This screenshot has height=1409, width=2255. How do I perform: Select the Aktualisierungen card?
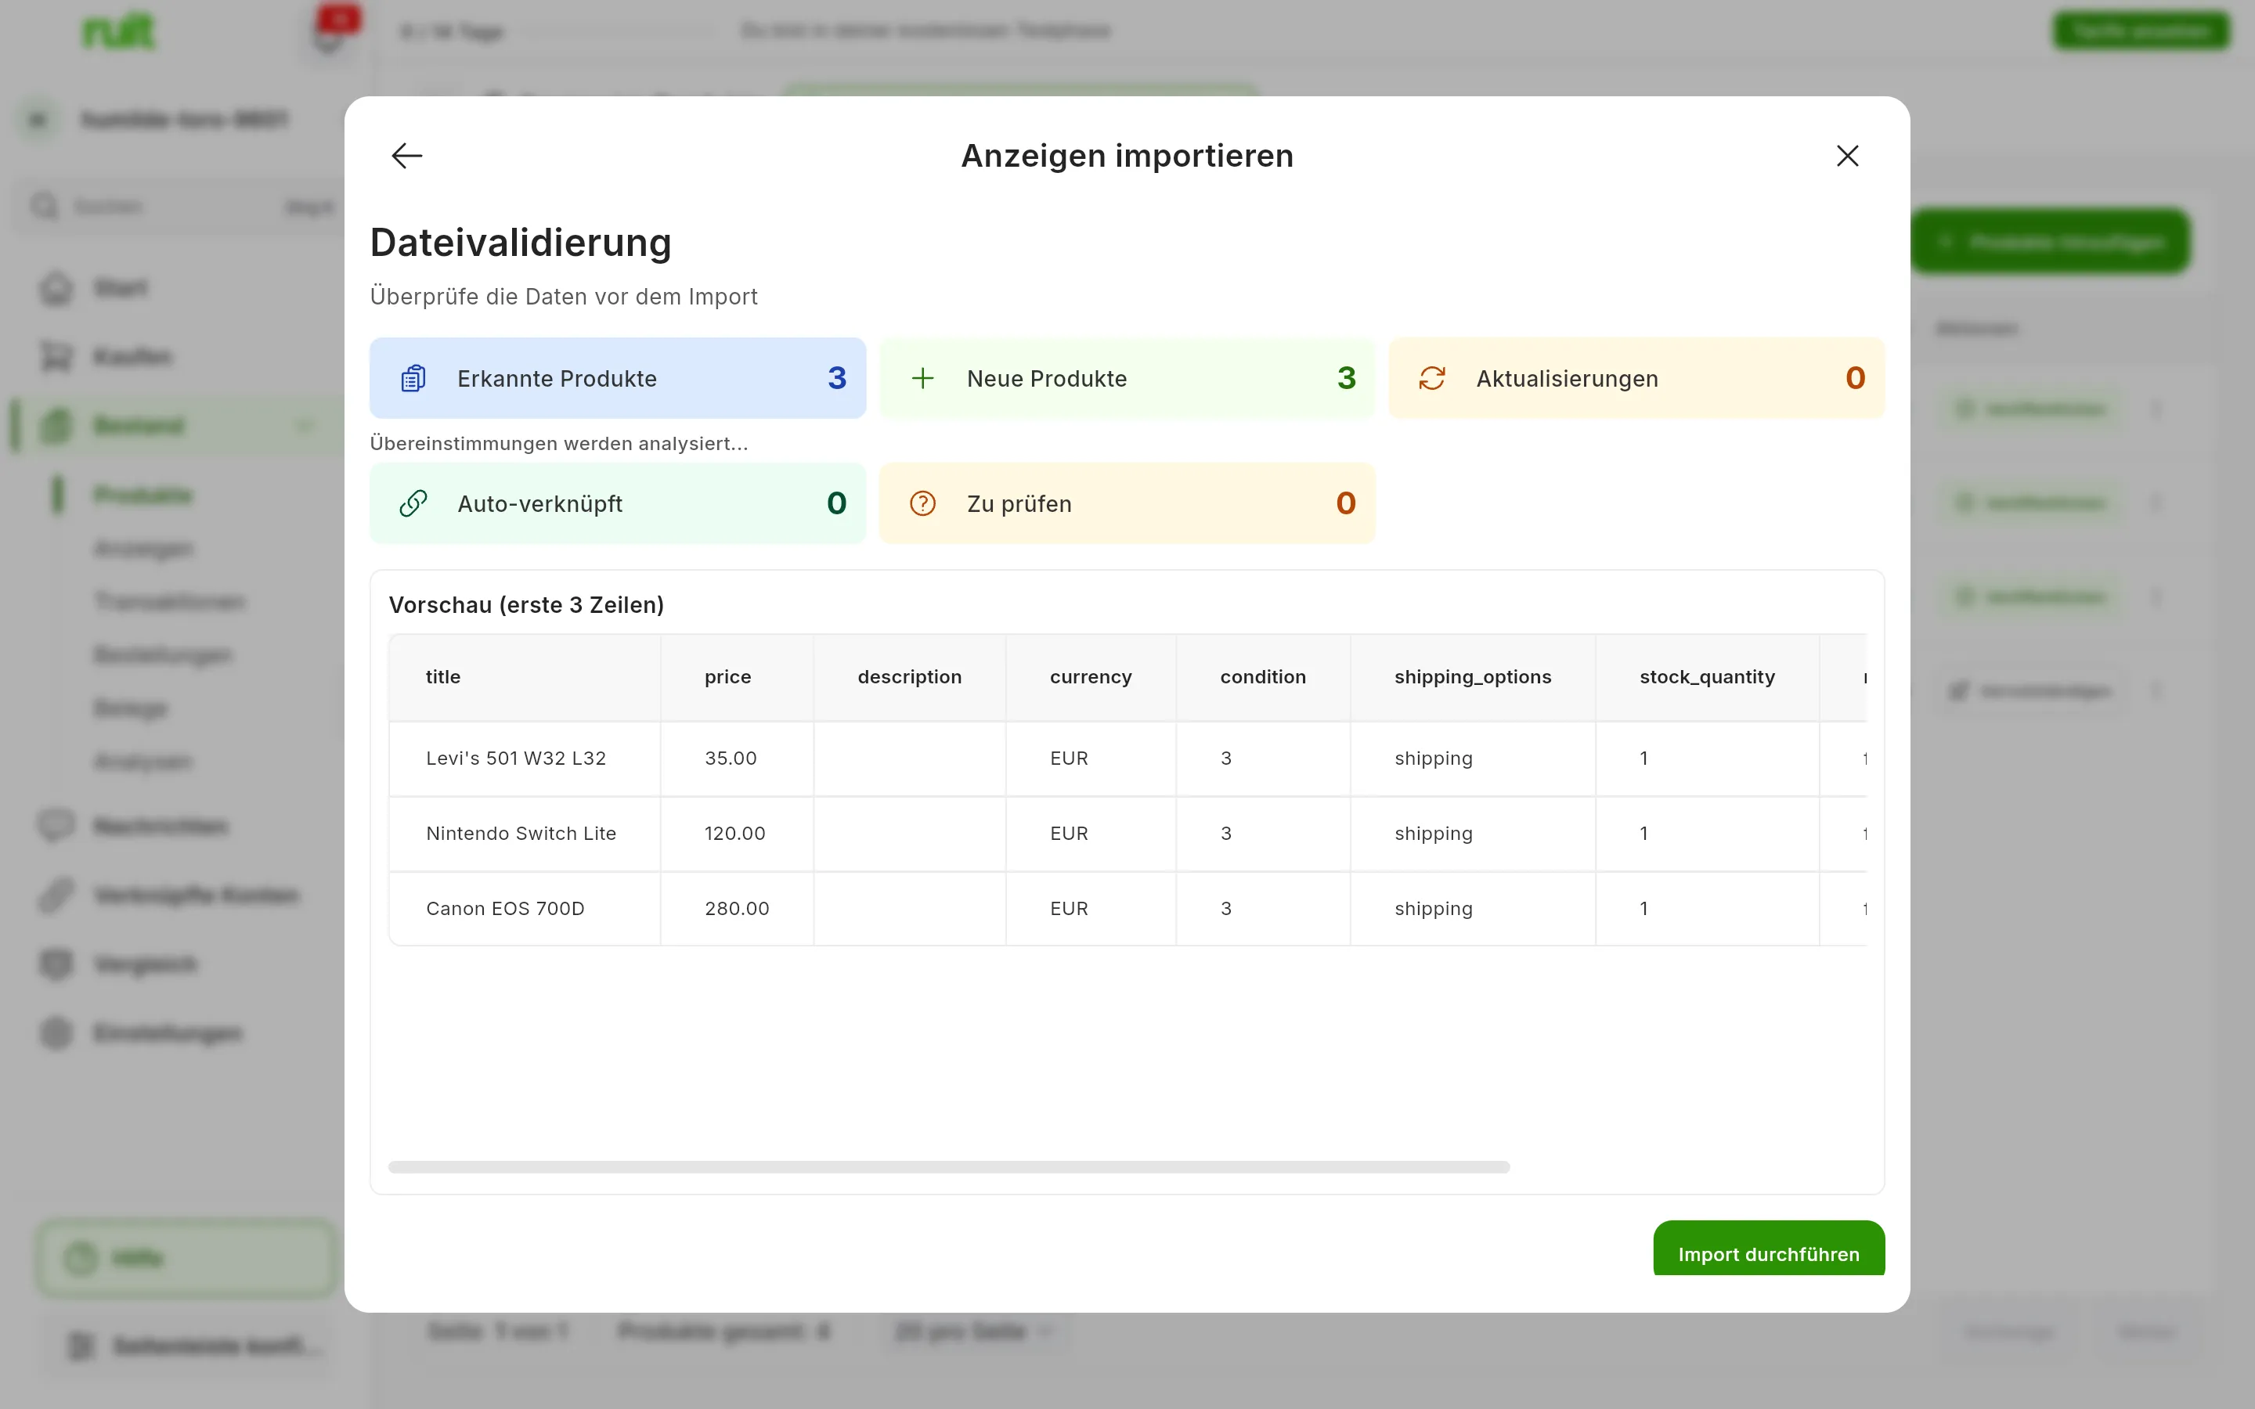click(x=1636, y=378)
